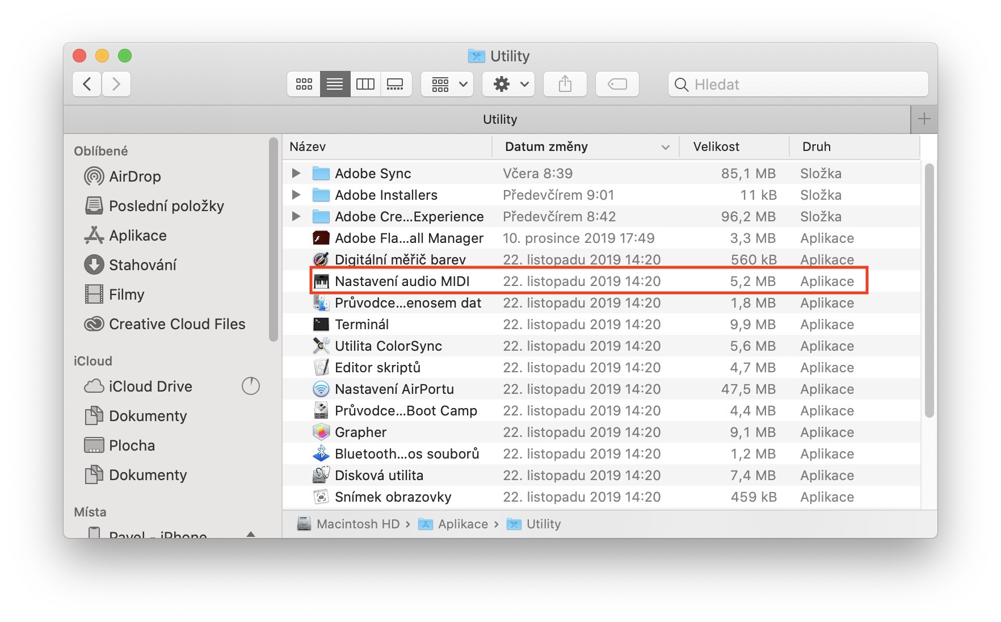Open Aplikace in the sidebar
Screen dimensions: 1001x622
click(125, 236)
